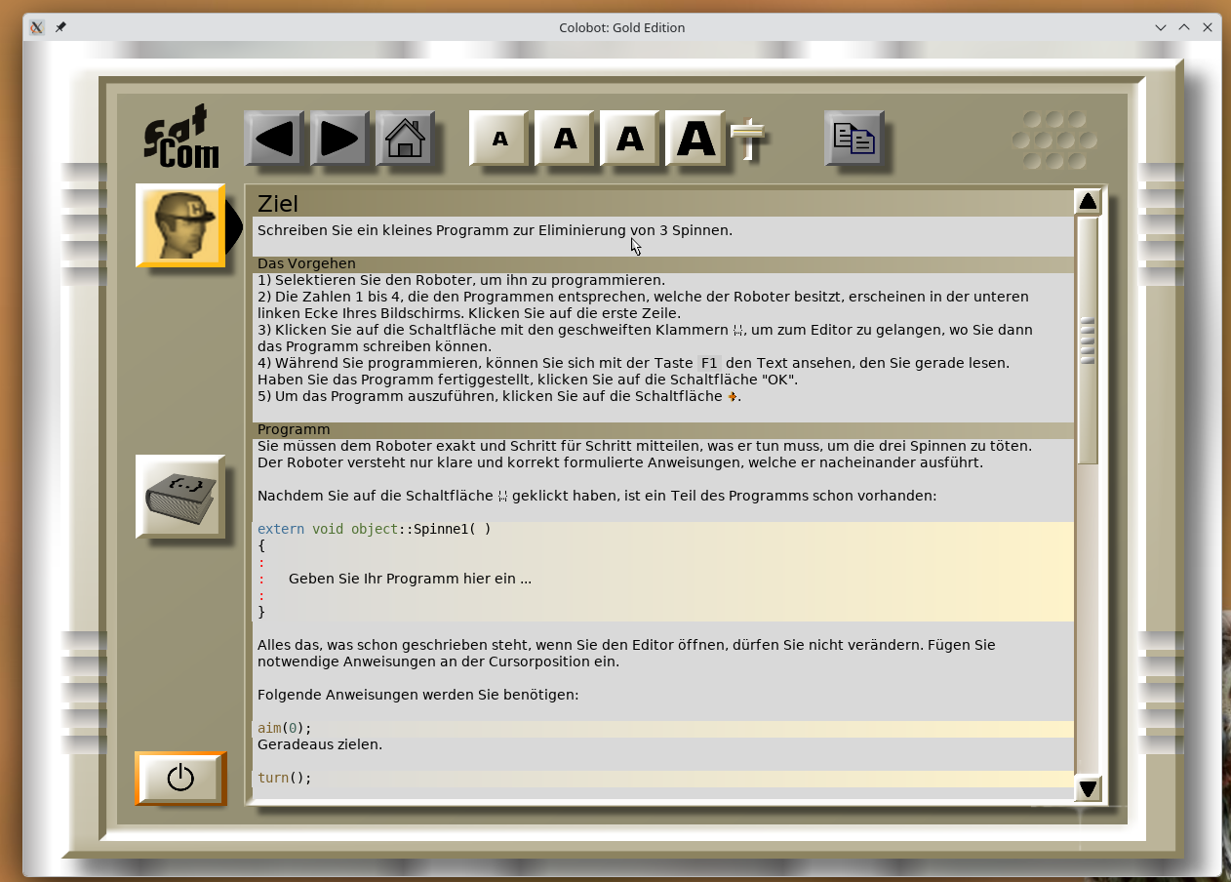Click the extern keyword in the code
Image resolution: width=1231 pixels, height=882 pixels.
point(280,529)
